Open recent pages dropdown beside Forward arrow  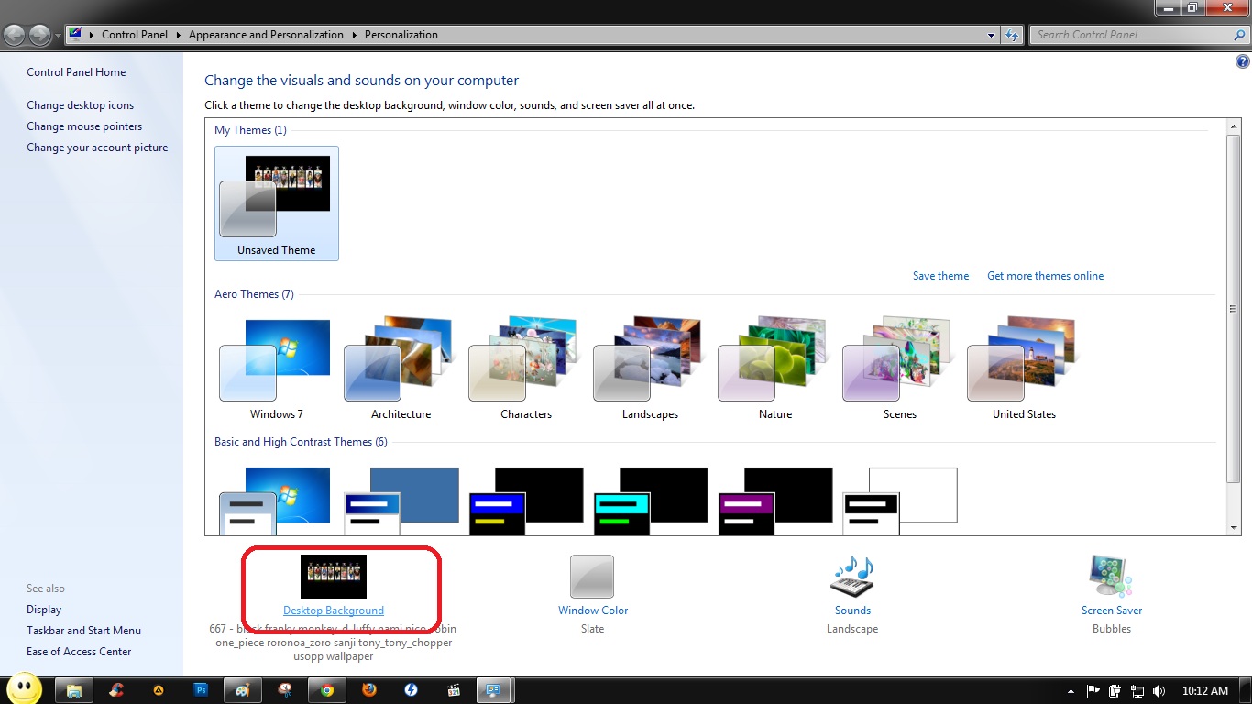[x=58, y=36]
